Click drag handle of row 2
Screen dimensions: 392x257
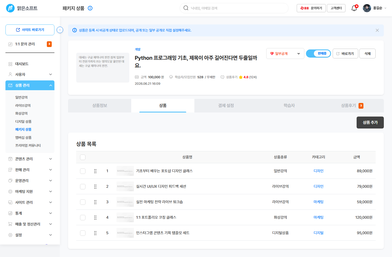click(95, 187)
